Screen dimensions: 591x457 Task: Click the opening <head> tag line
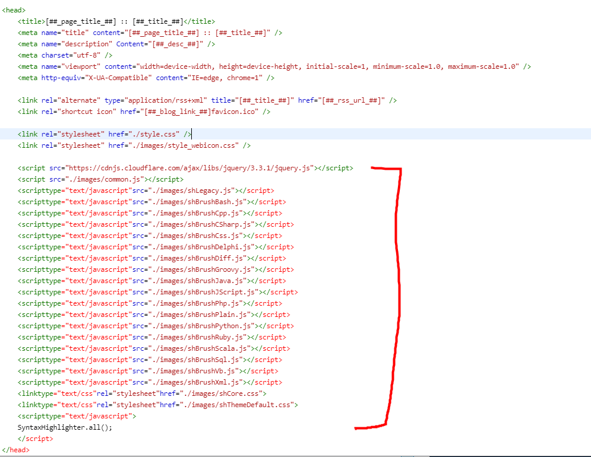coord(14,10)
